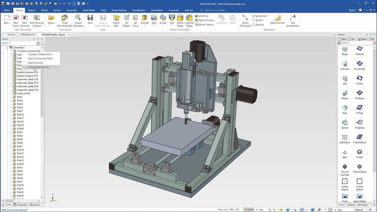Select Switch Alternate File menu entry
The height and width of the screenshot is (212, 377).
tap(38, 67)
